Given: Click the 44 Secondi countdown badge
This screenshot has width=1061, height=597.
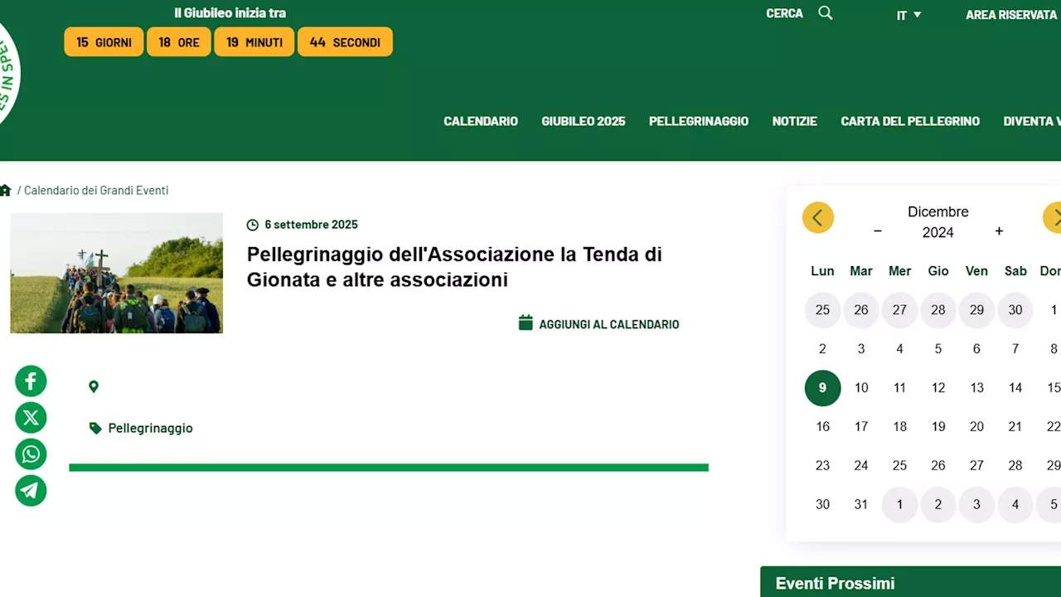Looking at the screenshot, I should (345, 42).
